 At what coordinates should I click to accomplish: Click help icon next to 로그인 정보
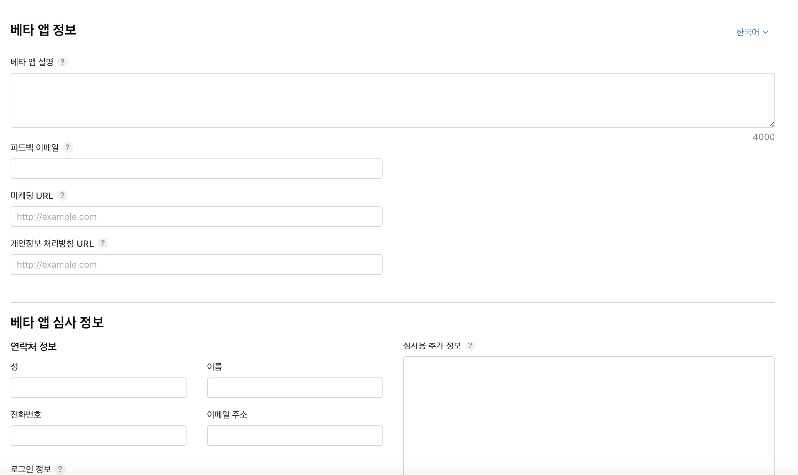[x=60, y=469]
